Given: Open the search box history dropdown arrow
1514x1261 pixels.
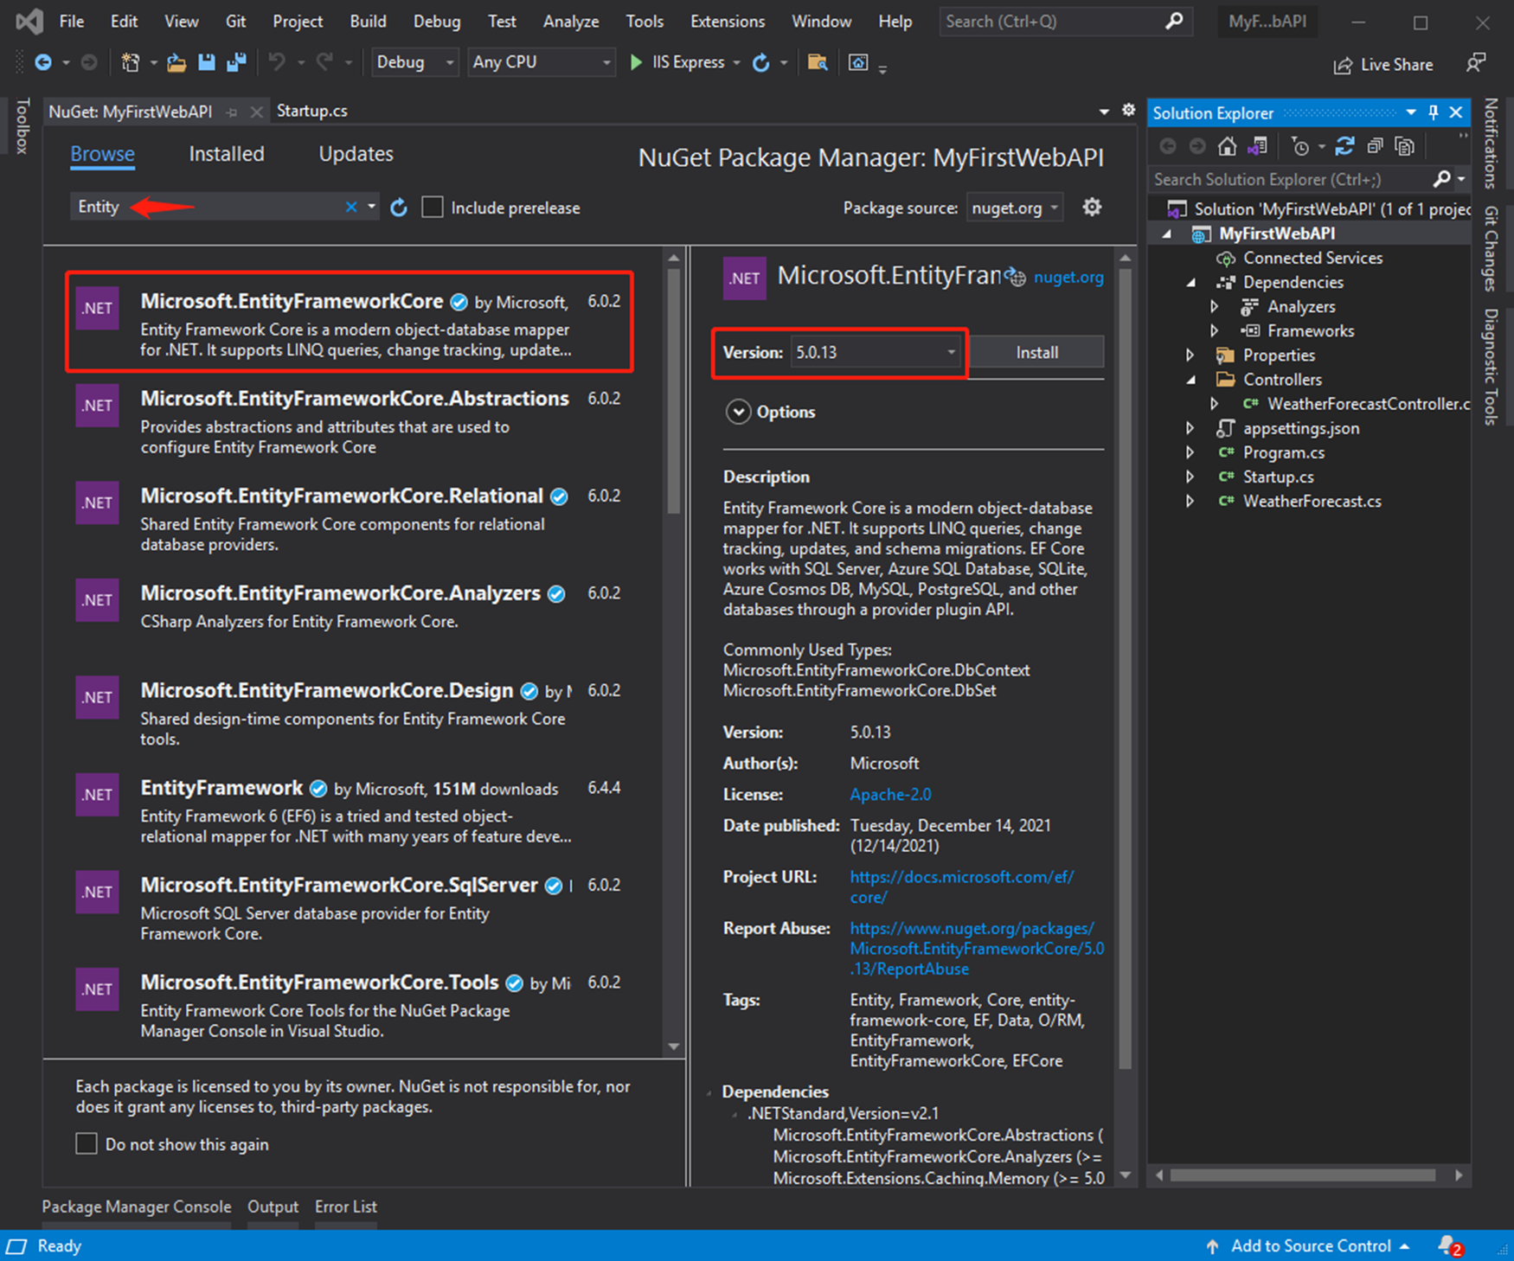Looking at the screenshot, I should click(x=371, y=207).
